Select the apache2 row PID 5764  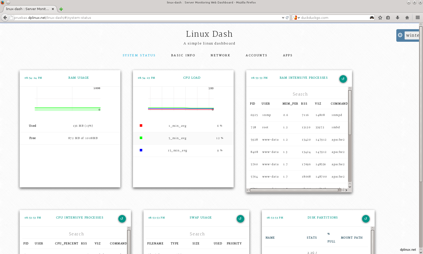298,177
